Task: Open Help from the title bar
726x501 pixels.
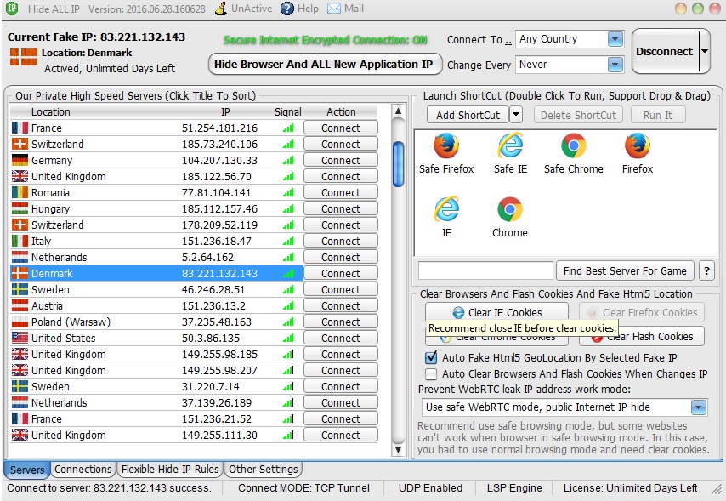Action: (299, 9)
